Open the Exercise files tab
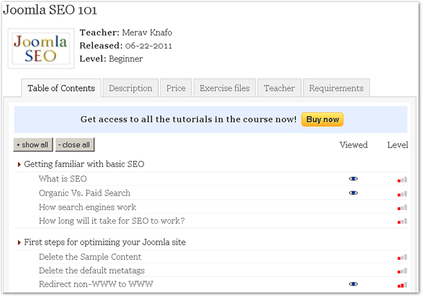This screenshot has height=296, width=422. click(x=225, y=88)
